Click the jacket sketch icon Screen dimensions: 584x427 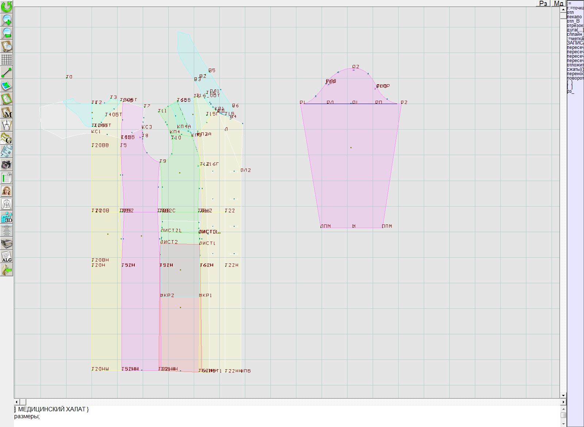[x=7, y=204]
